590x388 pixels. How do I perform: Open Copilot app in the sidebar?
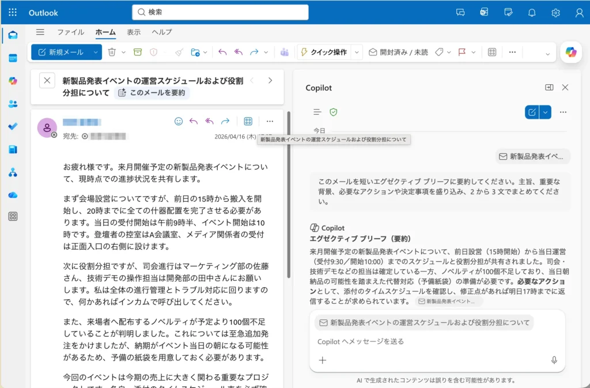pos(13,81)
